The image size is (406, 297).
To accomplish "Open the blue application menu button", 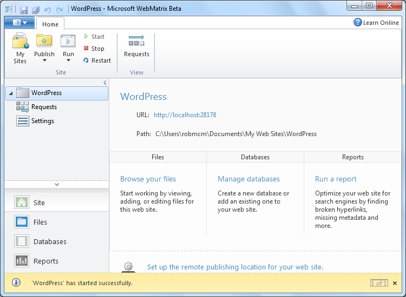I will [19, 23].
